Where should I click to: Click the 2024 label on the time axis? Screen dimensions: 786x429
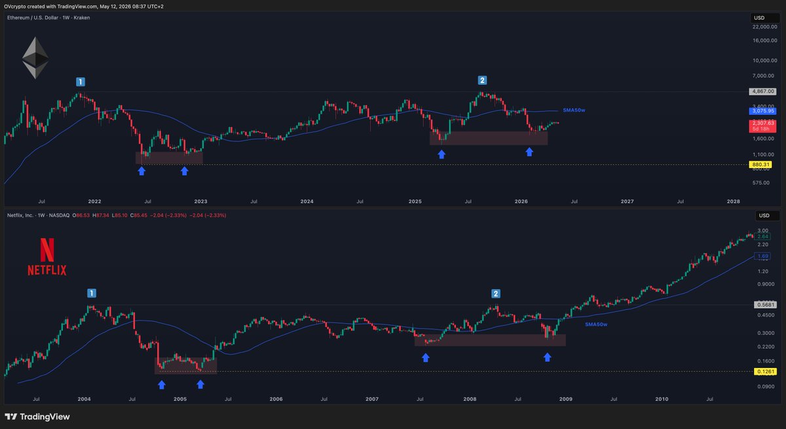[307, 201]
